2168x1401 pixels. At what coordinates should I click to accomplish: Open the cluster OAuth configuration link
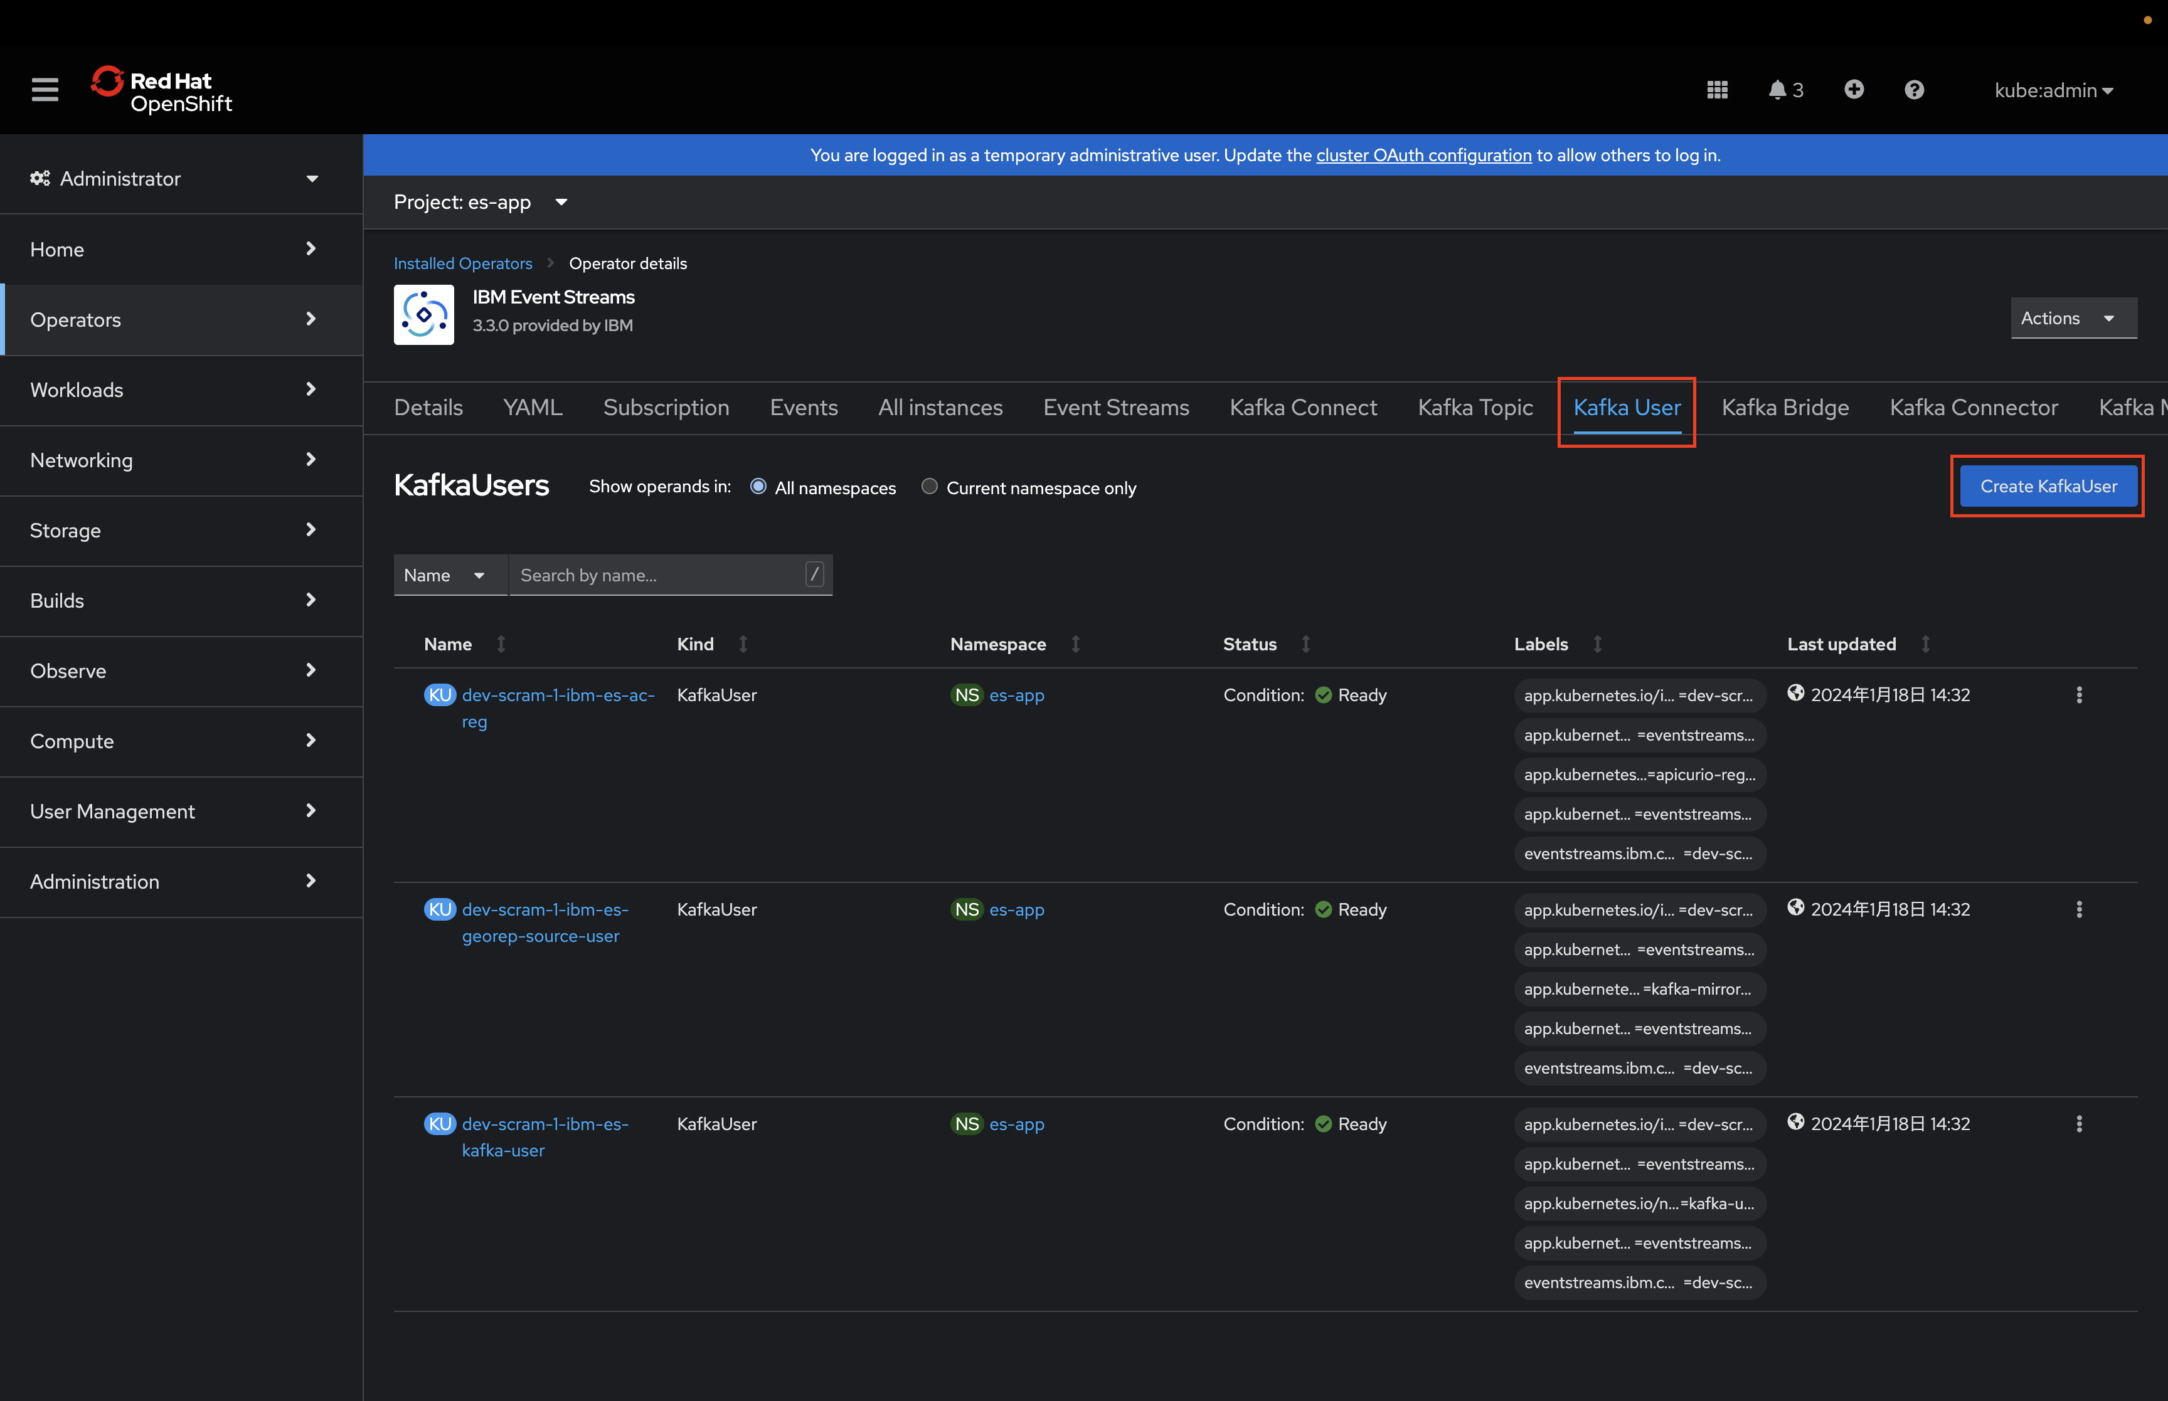pos(1423,156)
